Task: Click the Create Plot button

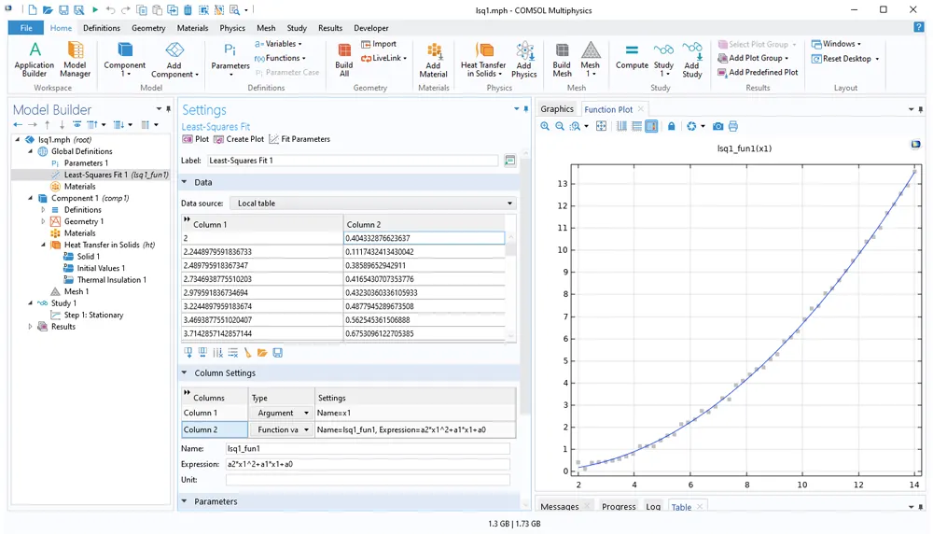Action: 239,139
